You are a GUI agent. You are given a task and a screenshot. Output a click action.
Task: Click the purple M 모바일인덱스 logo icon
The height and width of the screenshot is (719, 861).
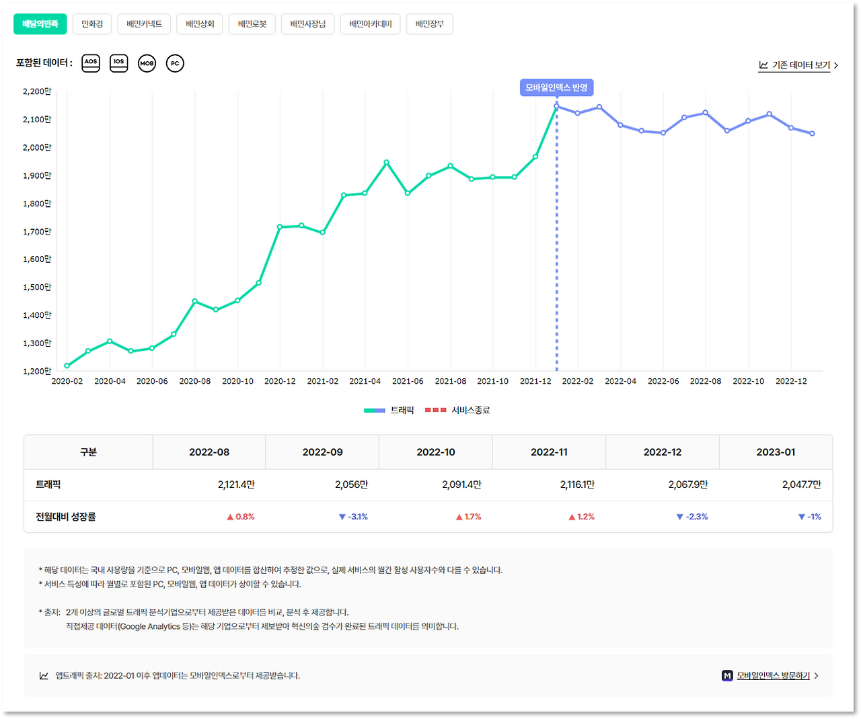[727, 675]
